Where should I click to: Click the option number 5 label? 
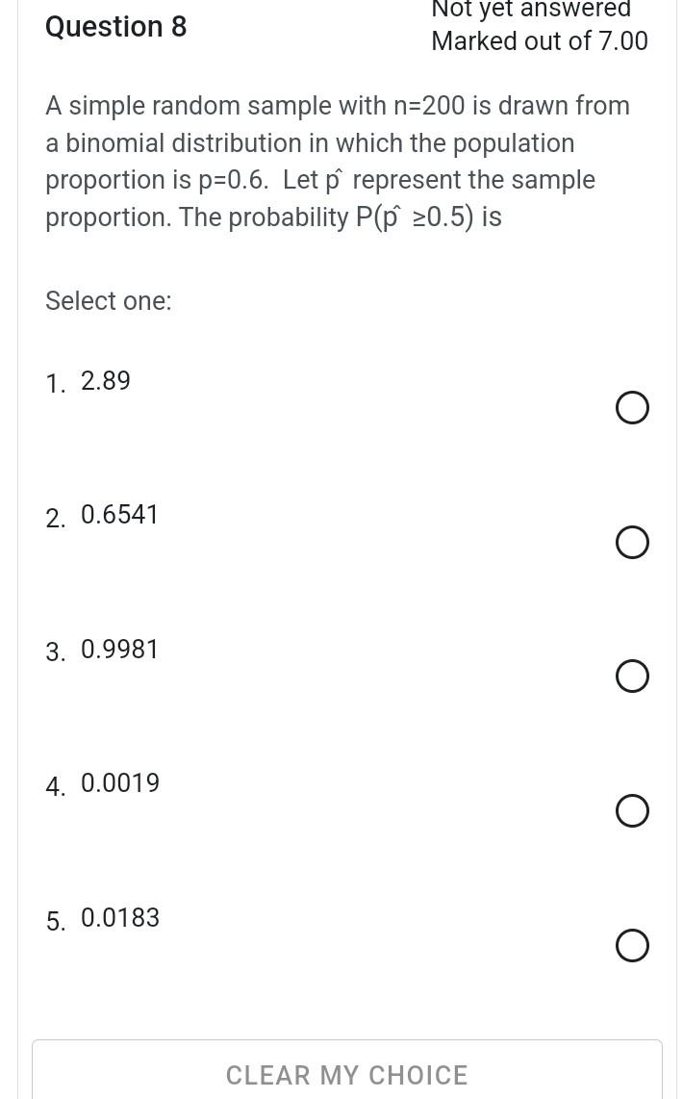tap(55, 922)
